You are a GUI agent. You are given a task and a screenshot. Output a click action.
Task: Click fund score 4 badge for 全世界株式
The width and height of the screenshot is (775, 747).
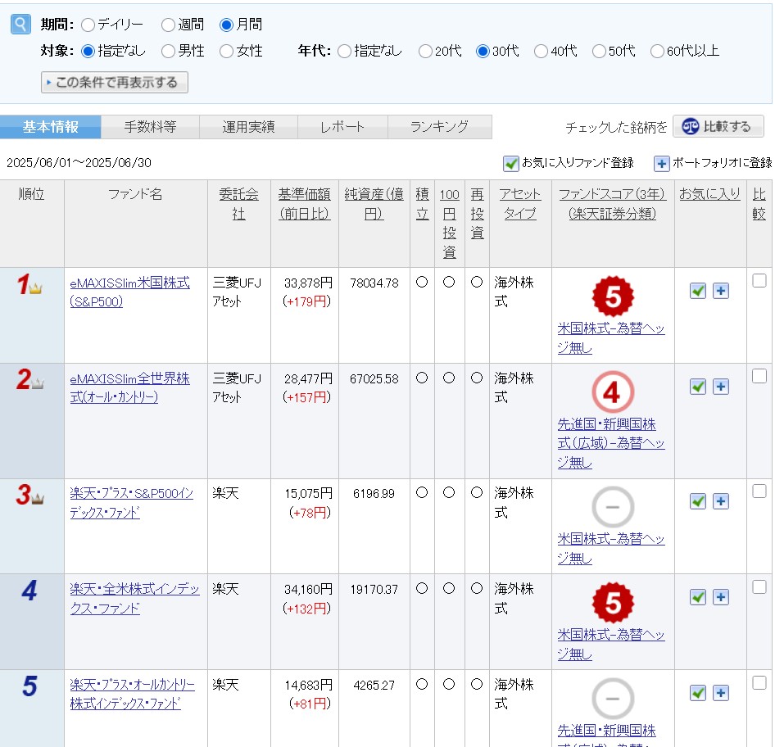[613, 392]
